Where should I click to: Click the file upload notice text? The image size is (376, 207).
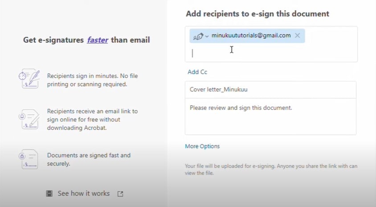(271, 170)
